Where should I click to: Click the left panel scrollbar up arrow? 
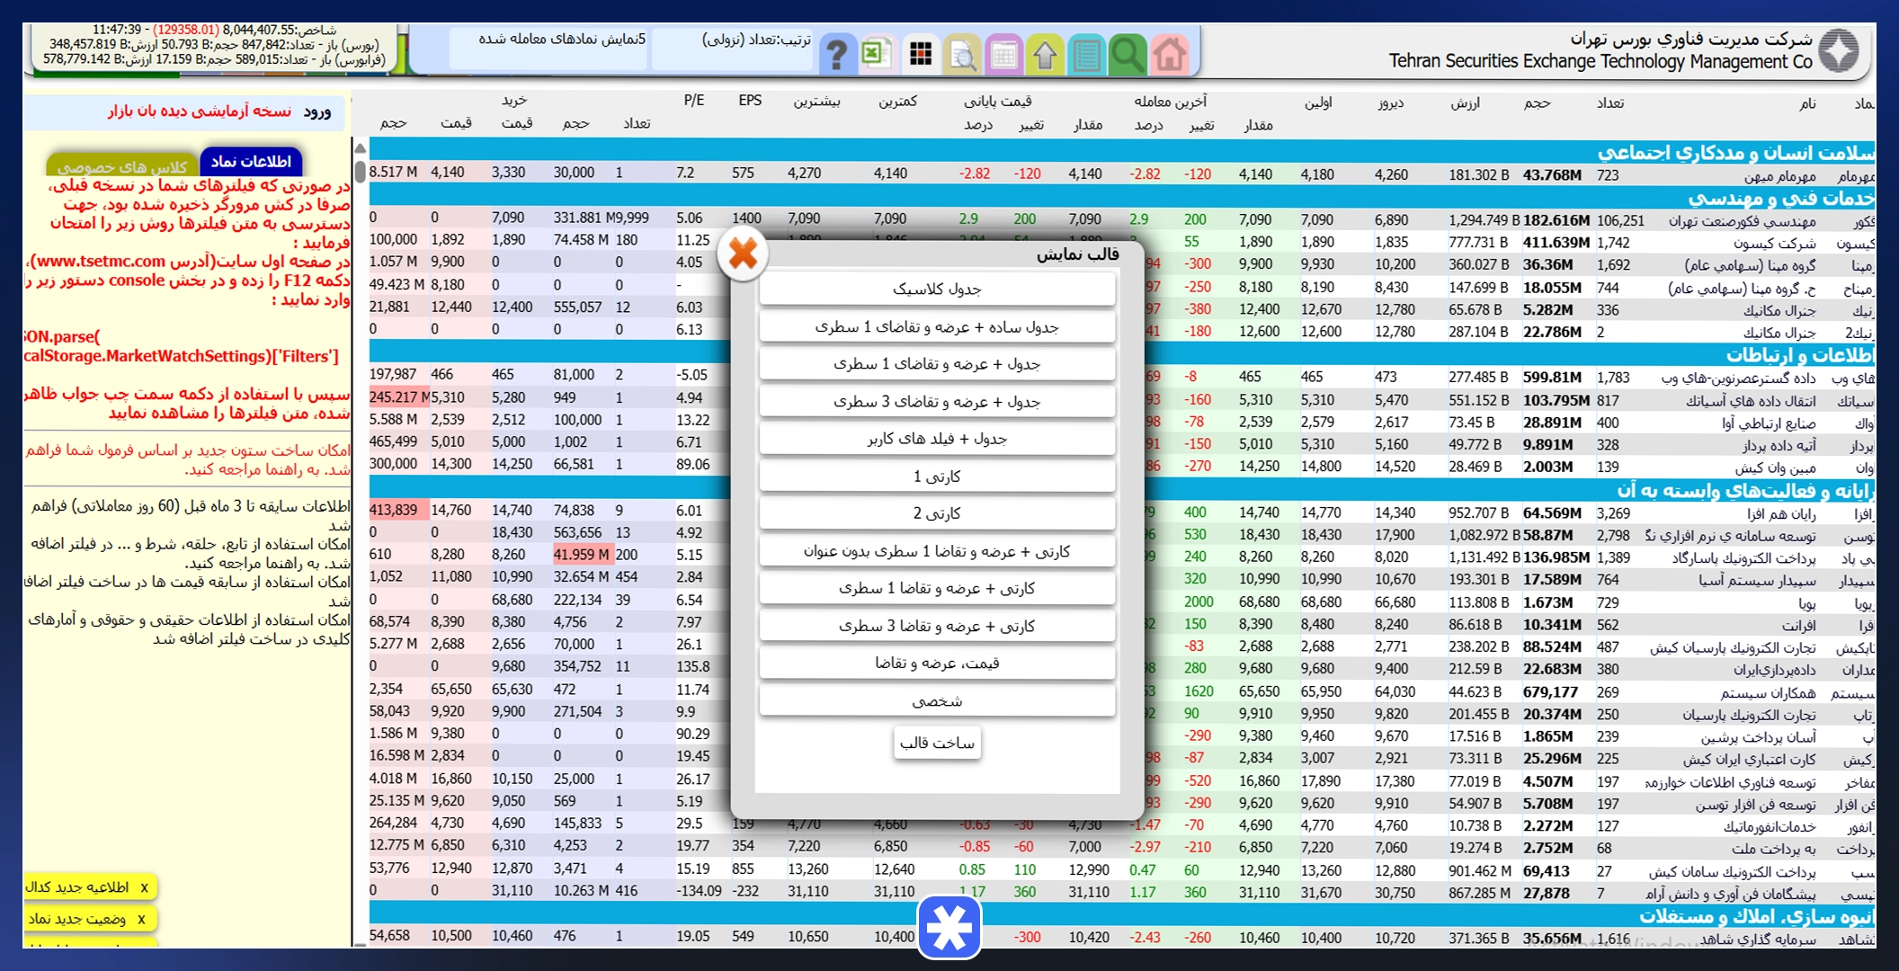pyautogui.click(x=361, y=149)
